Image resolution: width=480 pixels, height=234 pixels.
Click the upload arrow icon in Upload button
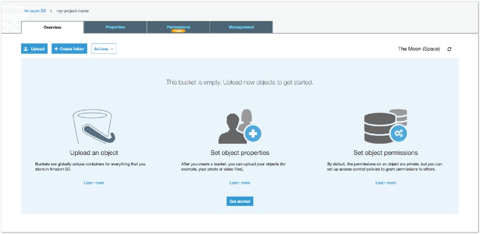click(26, 49)
